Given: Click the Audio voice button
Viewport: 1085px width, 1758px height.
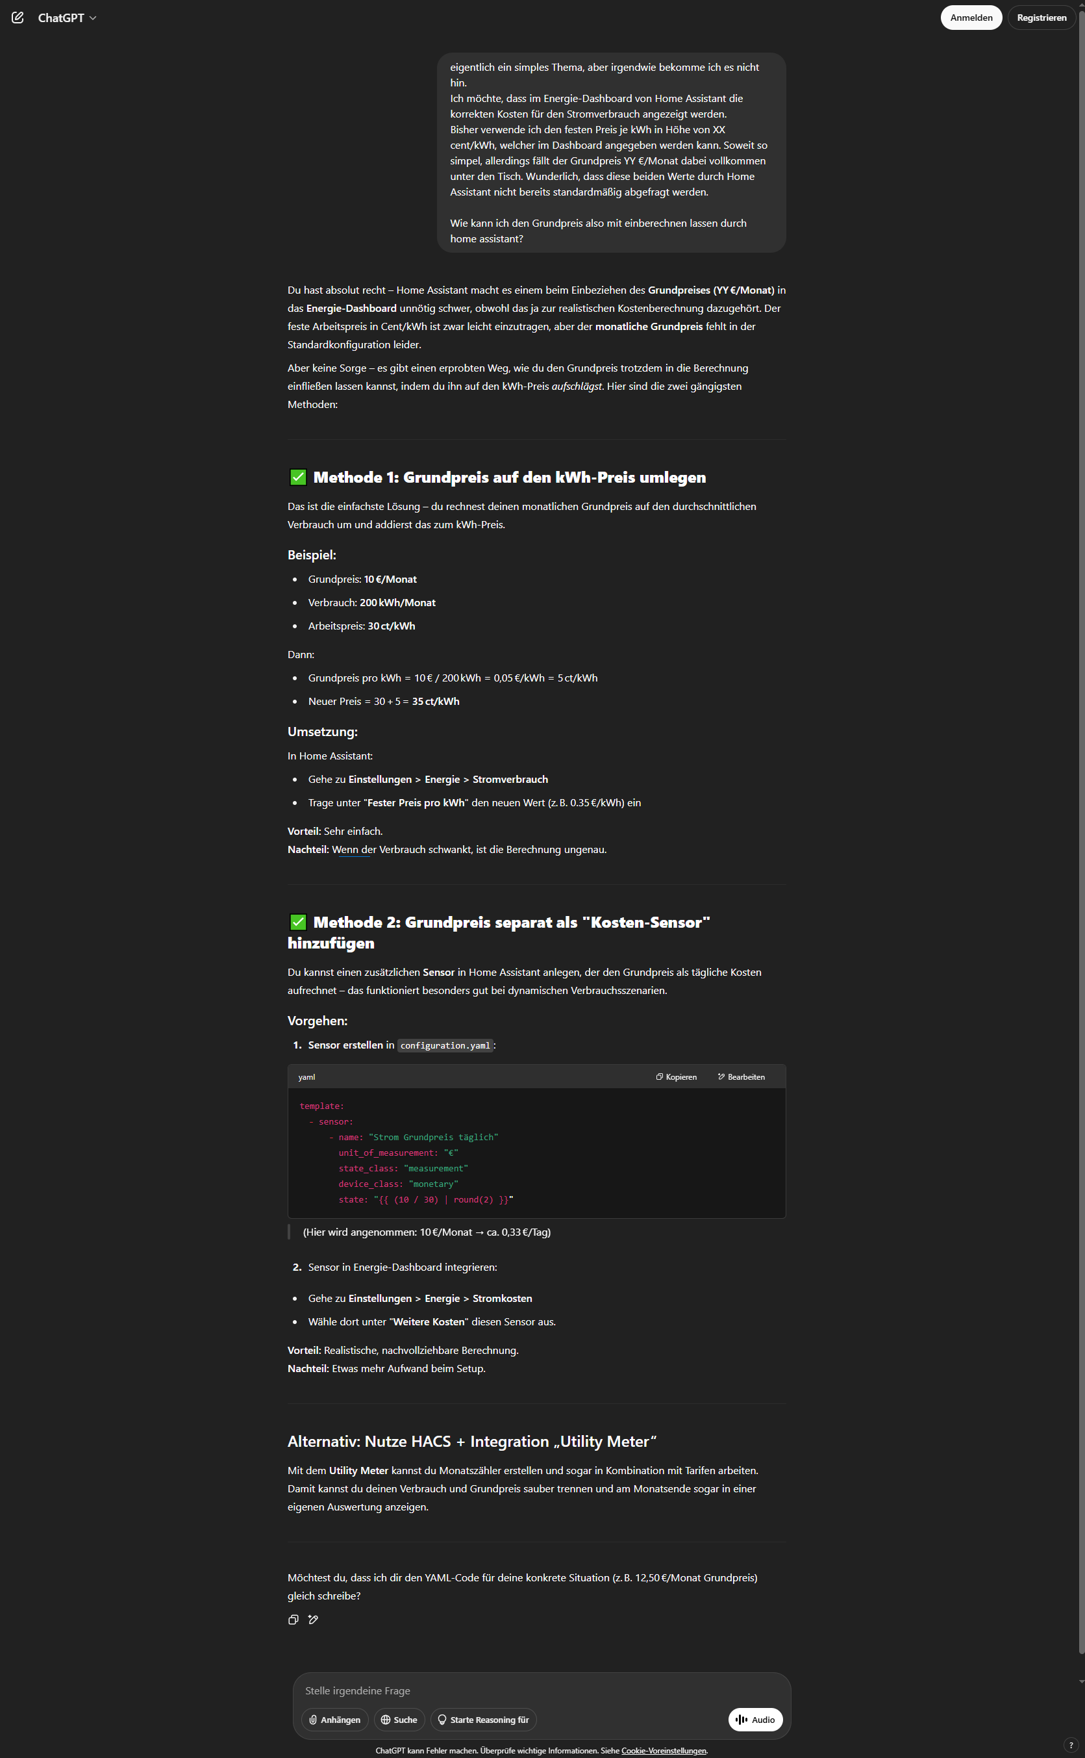Looking at the screenshot, I should click(755, 1719).
